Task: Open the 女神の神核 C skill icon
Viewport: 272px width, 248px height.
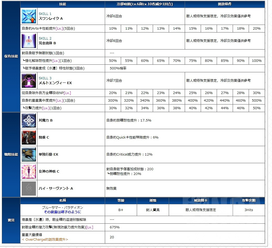Action: pyautogui.click(x=29, y=172)
